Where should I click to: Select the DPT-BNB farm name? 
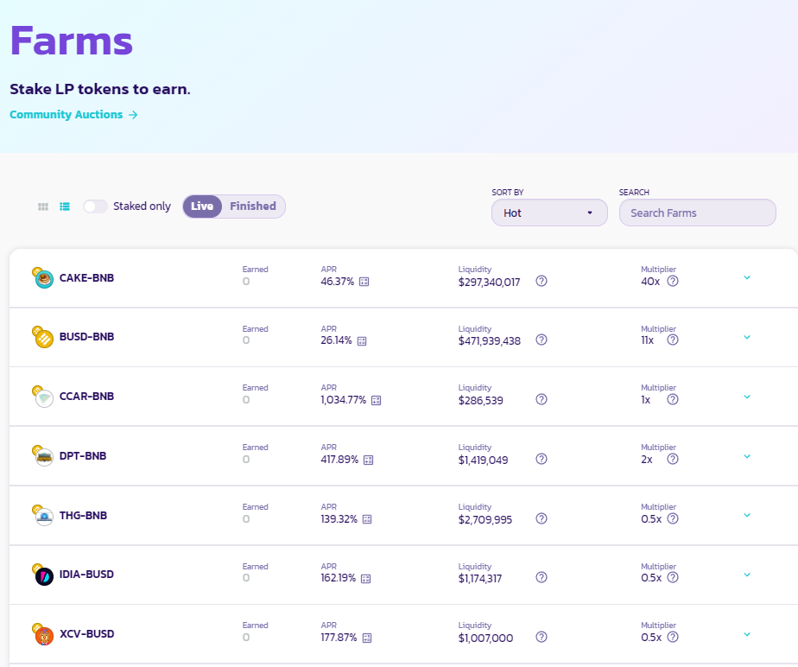point(83,456)
